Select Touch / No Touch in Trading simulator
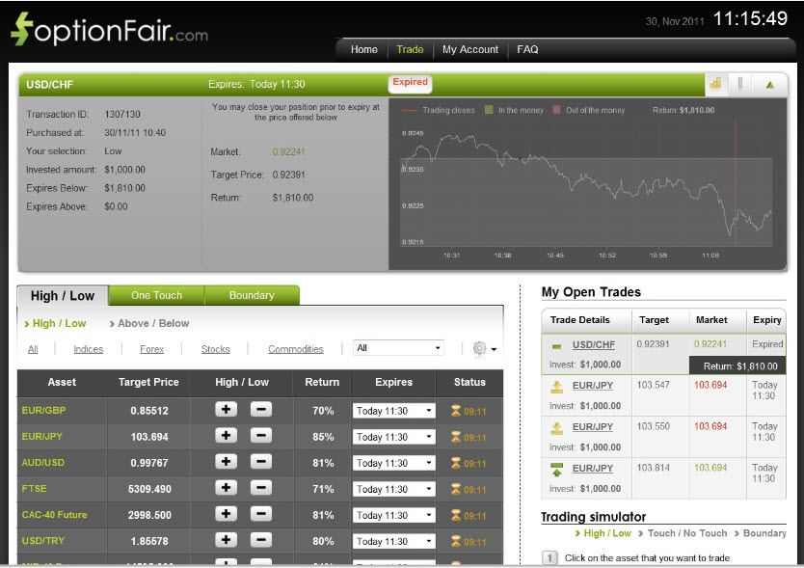 coord(687,533)
